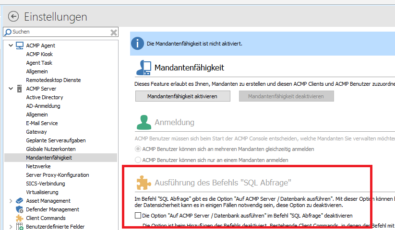Click the Benutzerdefinierte Felder icon

pyautogui.click(x=20, y=227)
